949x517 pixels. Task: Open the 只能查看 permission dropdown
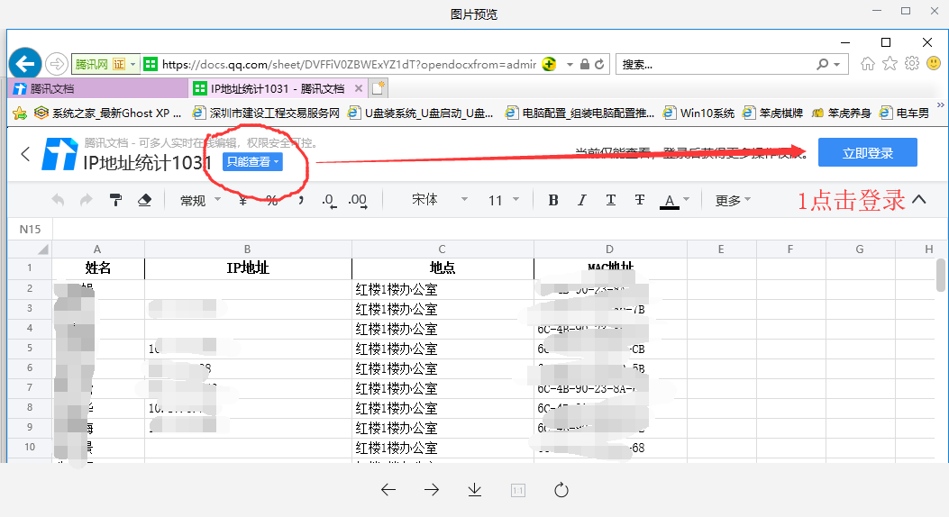pos(252,162)
